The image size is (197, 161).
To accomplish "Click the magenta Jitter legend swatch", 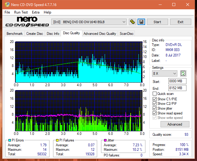I will [105, 140].
